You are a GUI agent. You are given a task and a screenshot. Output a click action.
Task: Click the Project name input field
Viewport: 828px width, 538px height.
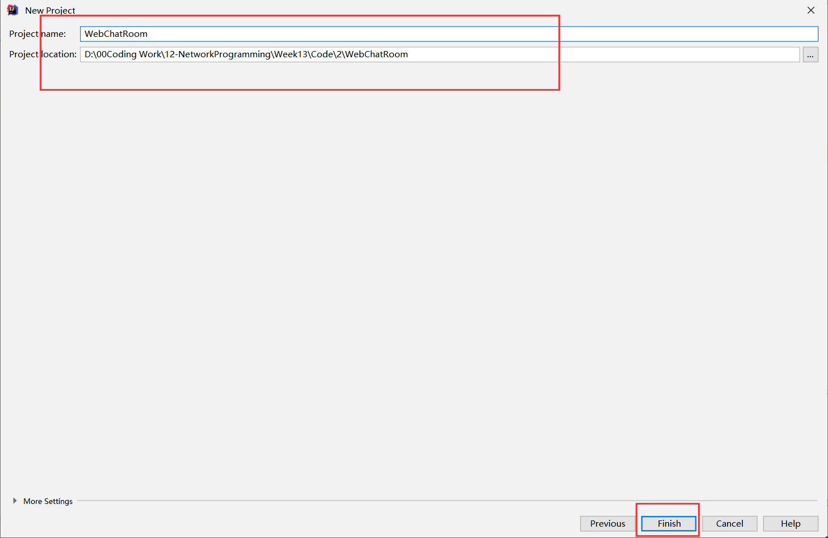[449, 34]
